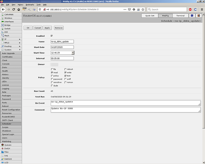Click the page vertical scrollbar thumb
This screenshot has height=164, width=205.
[204, 72]
